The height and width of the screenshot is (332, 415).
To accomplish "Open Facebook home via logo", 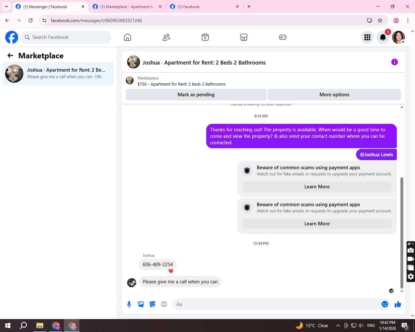I will (12, 37).
